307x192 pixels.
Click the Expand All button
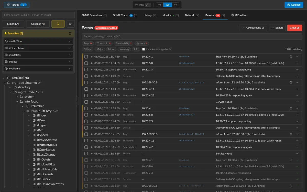point(13,24)
